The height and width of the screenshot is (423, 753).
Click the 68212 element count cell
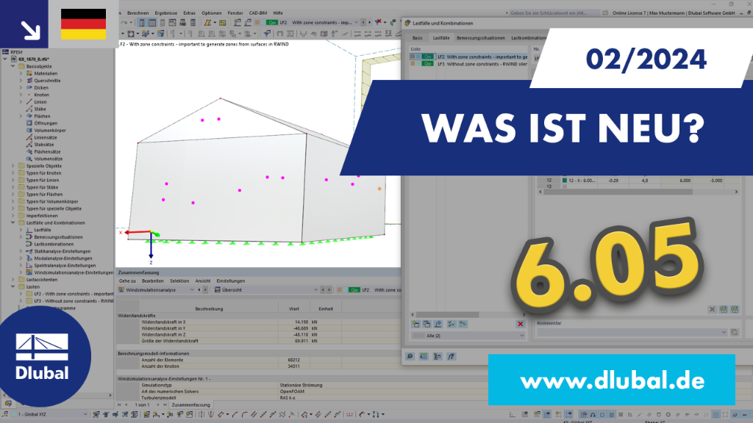point(294,360)
